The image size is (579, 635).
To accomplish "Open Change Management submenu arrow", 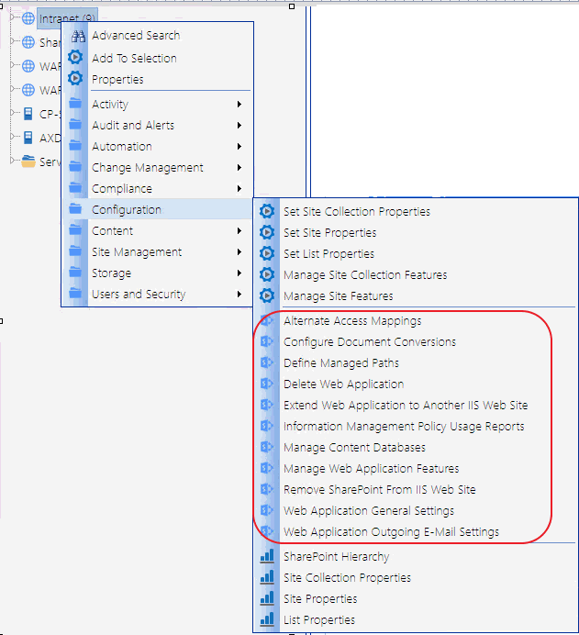I will tap(239, 167).
